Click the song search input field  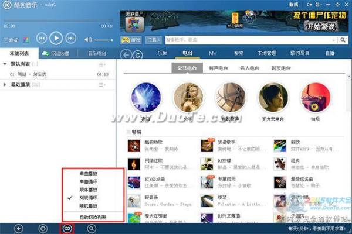tap(248, 40)
